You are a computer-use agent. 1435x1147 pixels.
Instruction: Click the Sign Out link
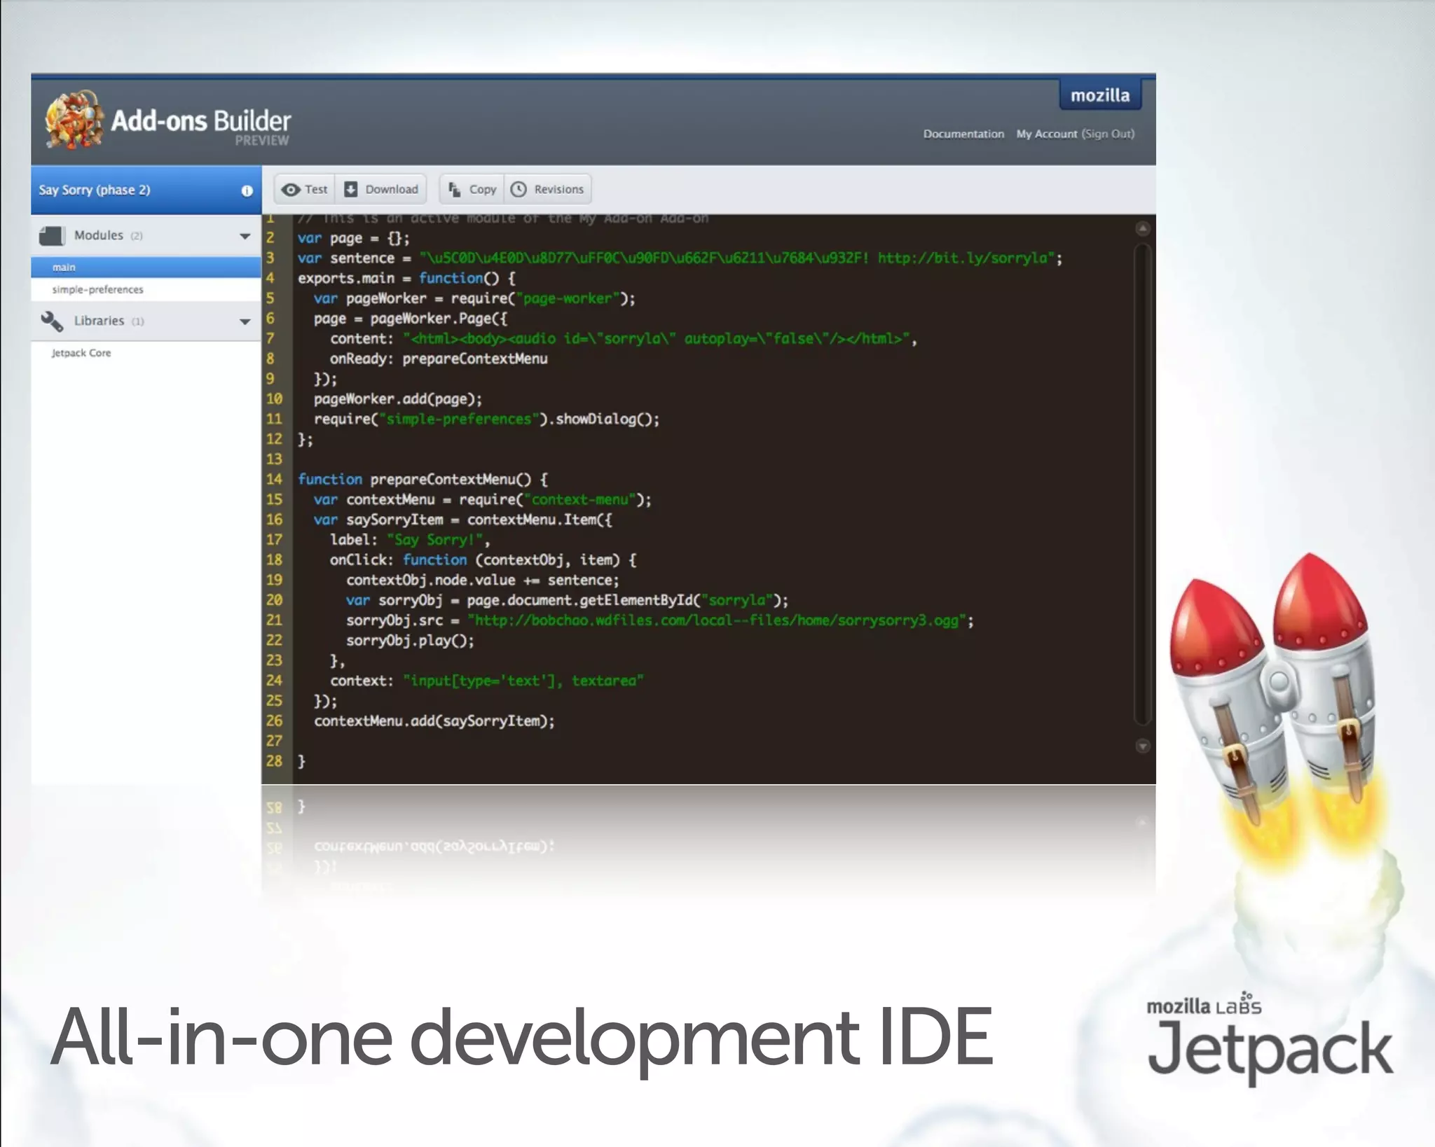[x=1108, y=134]
